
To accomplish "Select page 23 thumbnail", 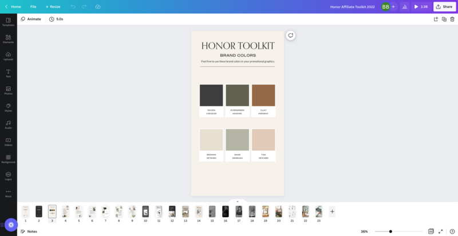I will point(319,211).
